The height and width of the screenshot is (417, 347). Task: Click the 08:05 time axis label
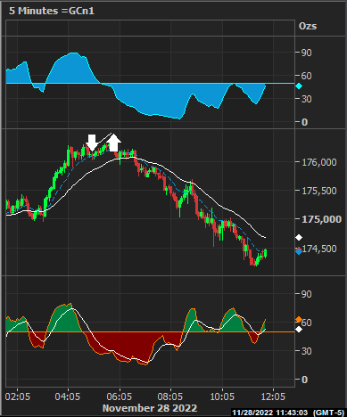coord(170,397)
